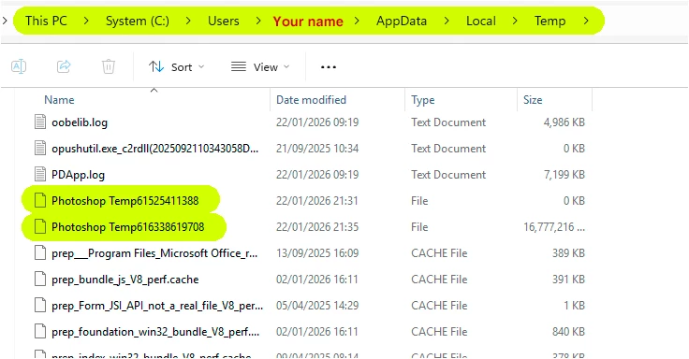Click the PDApp.log document icon
The image size is (689, 359).
click(x=40, y=174)
